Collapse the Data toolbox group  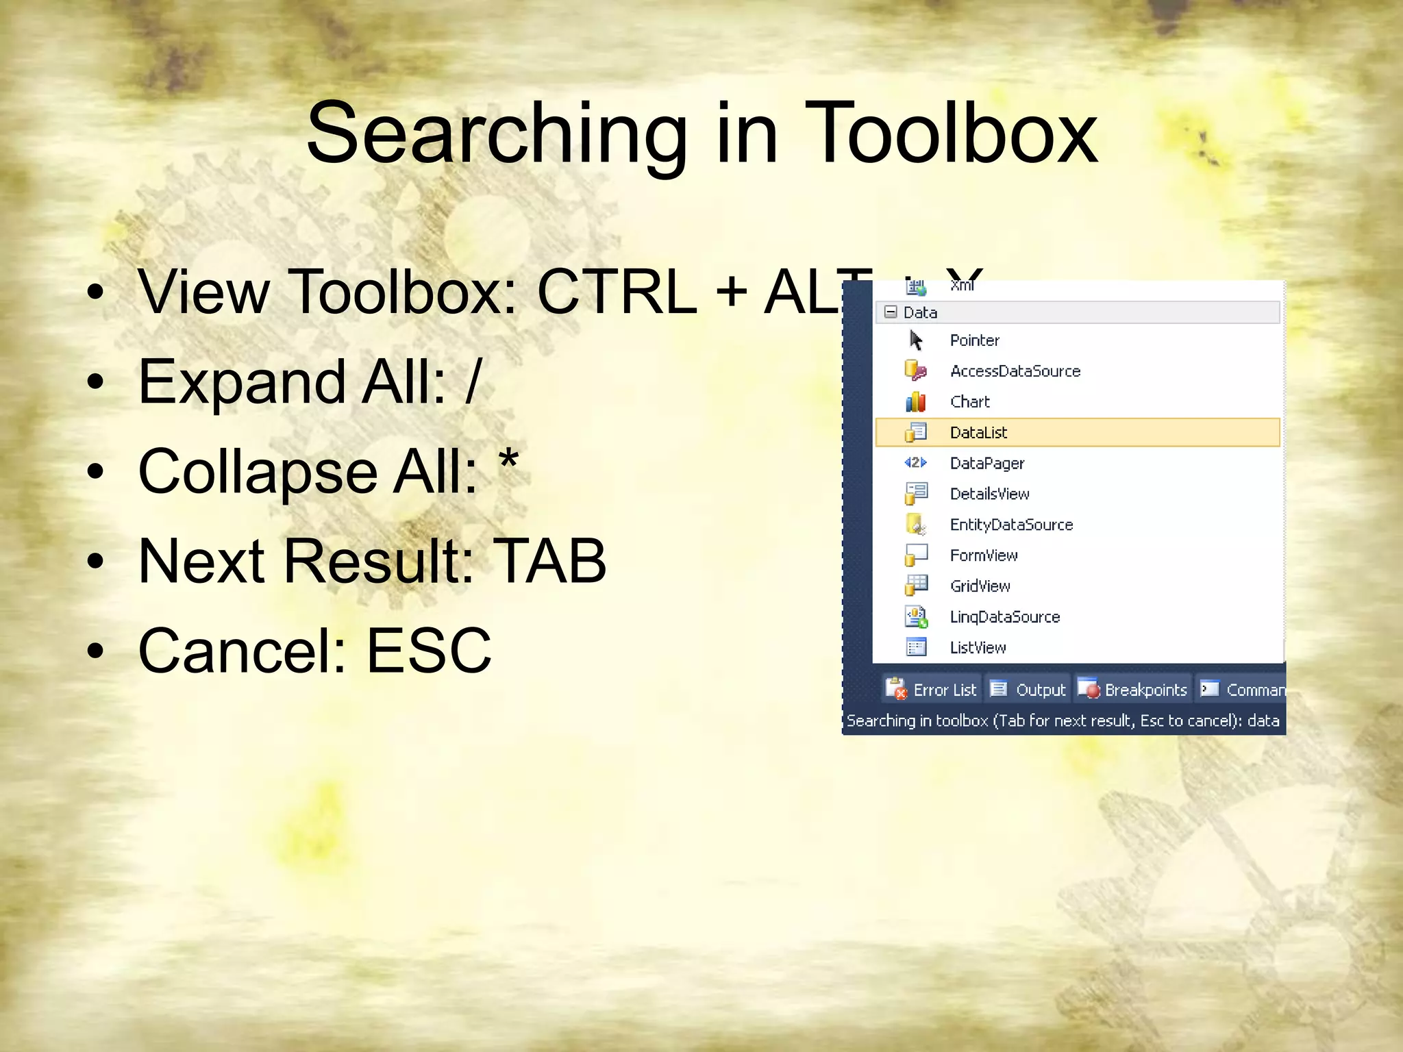pyautogui.click(x=891, y=312)
